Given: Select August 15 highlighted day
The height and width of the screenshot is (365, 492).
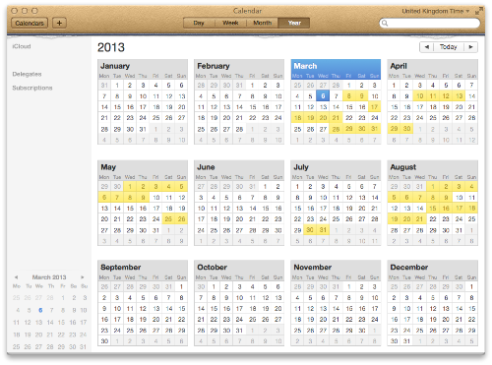Looking at the screenshot, I should click(433, 209).
